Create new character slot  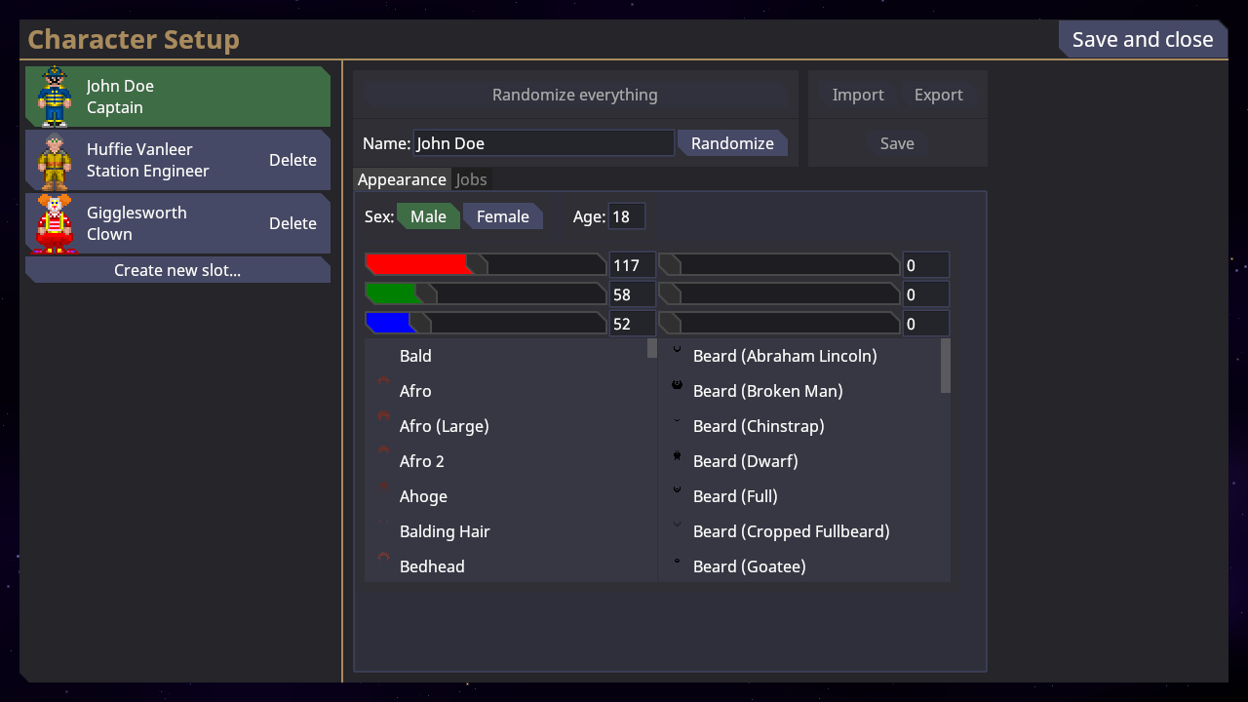pyautogui.click(x=177, y=270)
